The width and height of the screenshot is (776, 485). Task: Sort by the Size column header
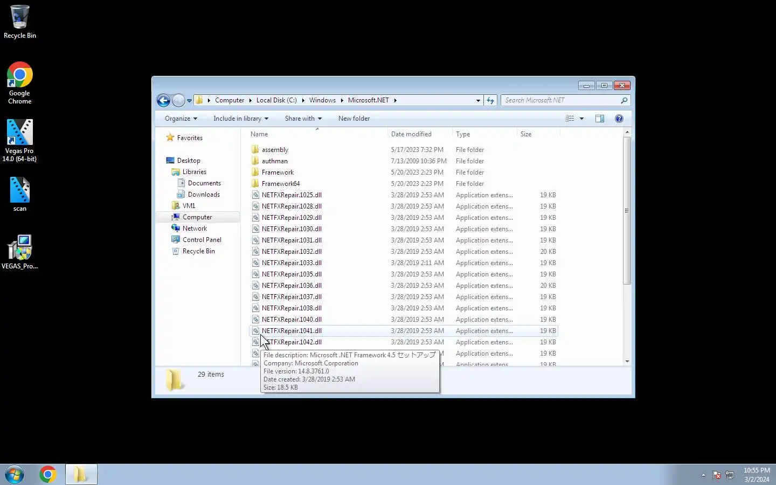coord(538,134)
